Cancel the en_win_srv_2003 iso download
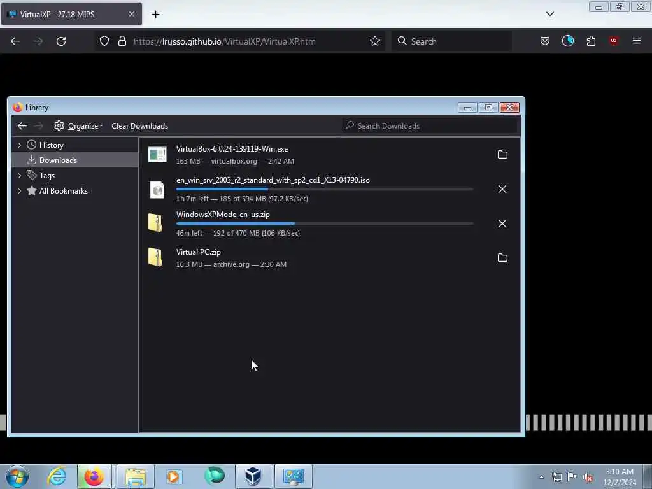 [502, 189]
